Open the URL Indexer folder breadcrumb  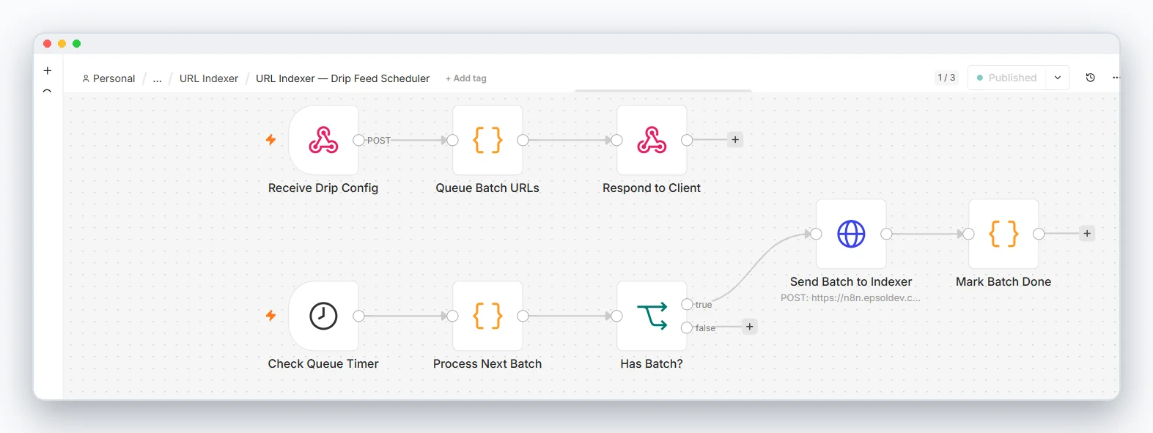coord(209,78)
